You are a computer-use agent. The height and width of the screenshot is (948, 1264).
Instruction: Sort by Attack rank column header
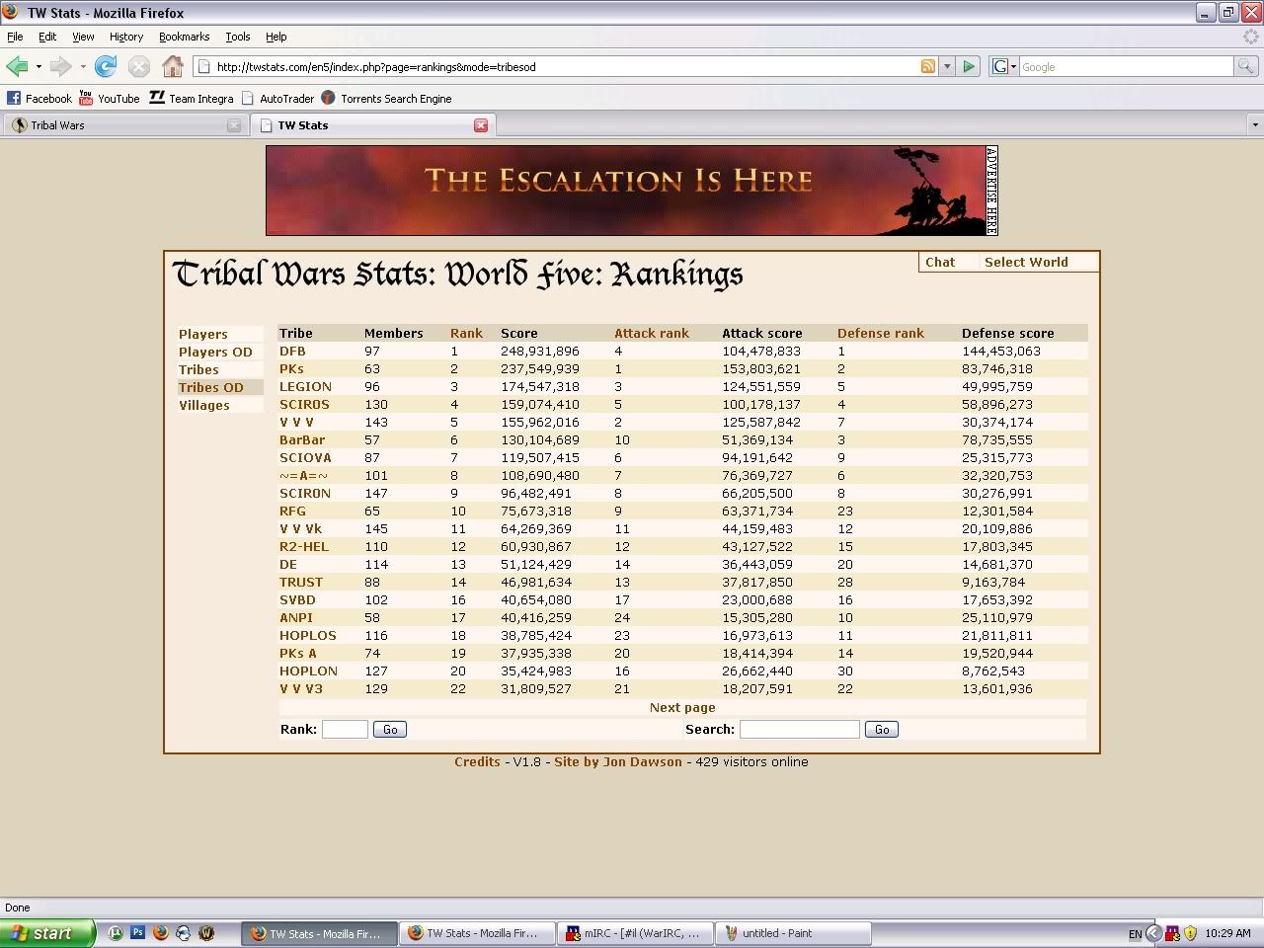click(652, 333)
